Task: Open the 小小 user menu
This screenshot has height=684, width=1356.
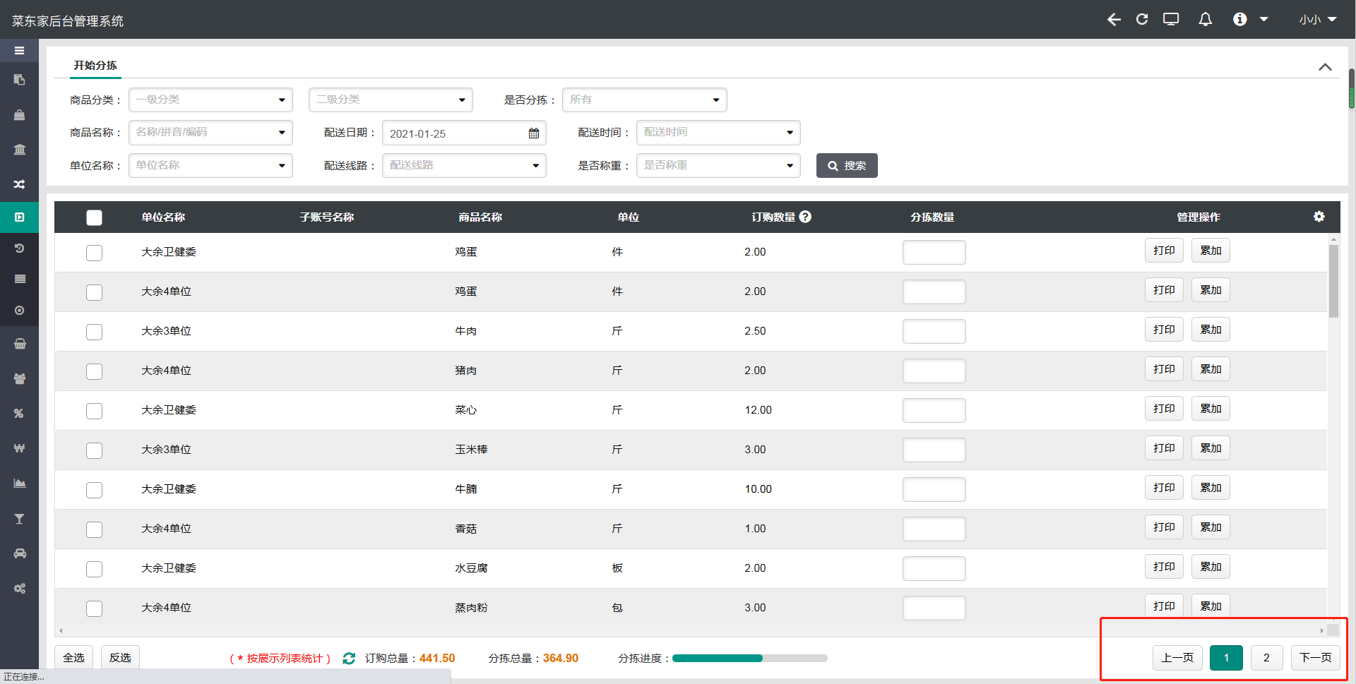Action: pos(1317,20)
